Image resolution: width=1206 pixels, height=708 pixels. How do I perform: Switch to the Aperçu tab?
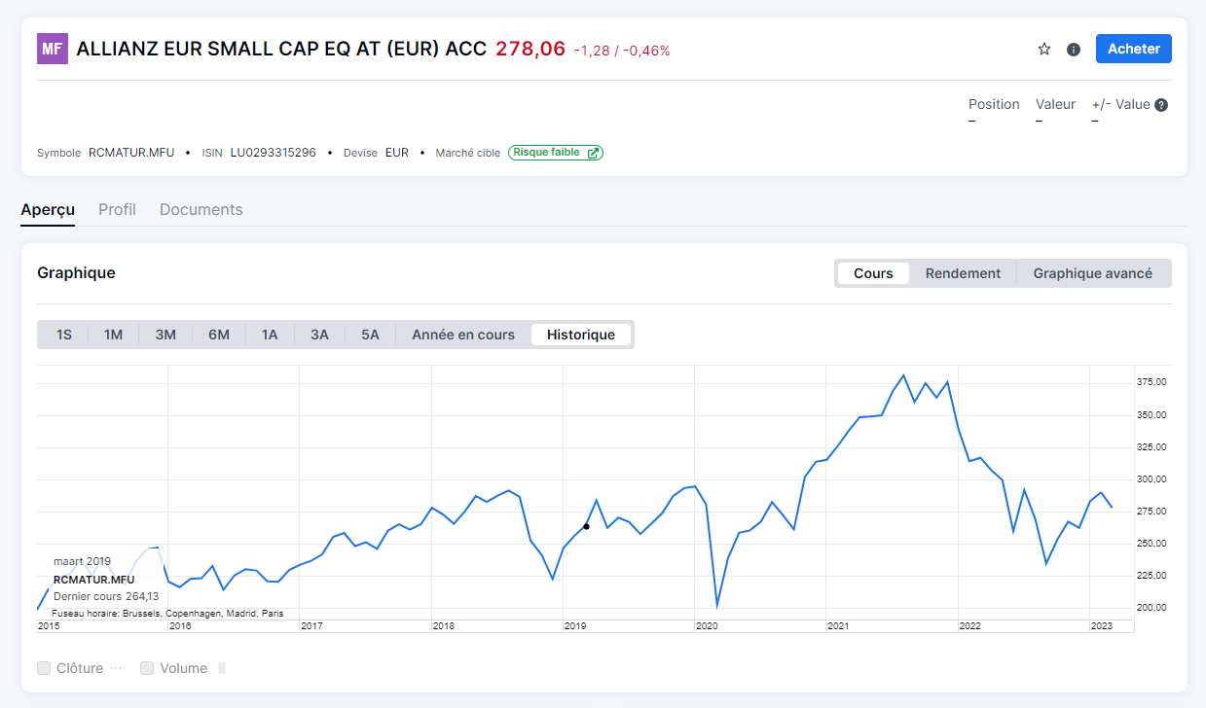(x=48, y=209)
